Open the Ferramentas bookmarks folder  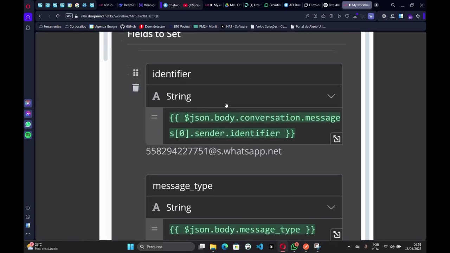pyautogui.click(x=50, y=26)
